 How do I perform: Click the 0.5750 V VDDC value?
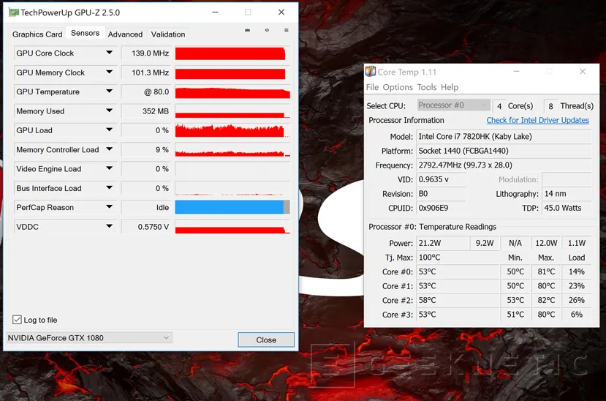146,227
